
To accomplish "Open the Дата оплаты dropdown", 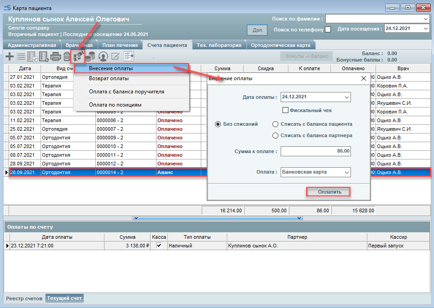I will pyautogui.click(x=346, y=97).
